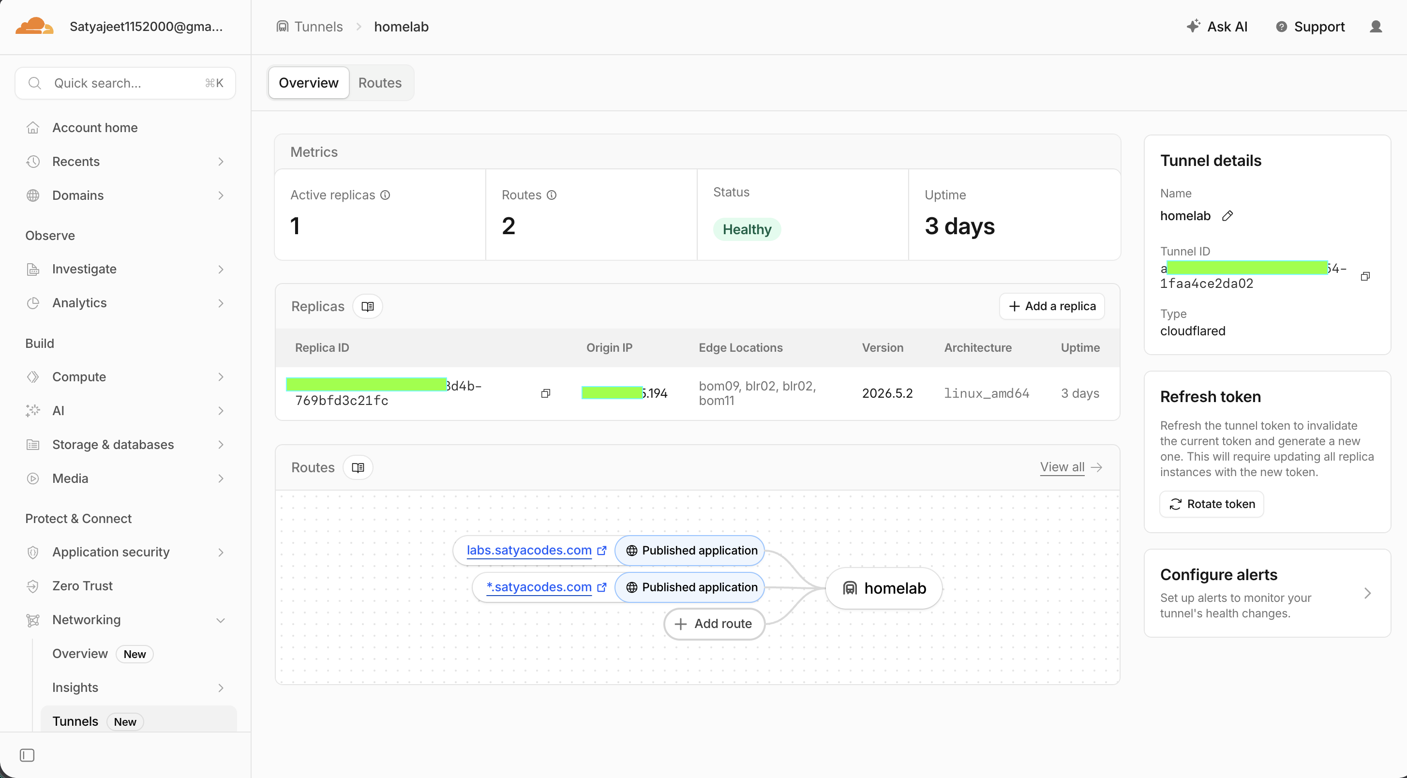The width and height of the screenshot is (1407, 778).
Task: Click the Published application badge for labs.satyacodes.com
Action: point(689,551)
